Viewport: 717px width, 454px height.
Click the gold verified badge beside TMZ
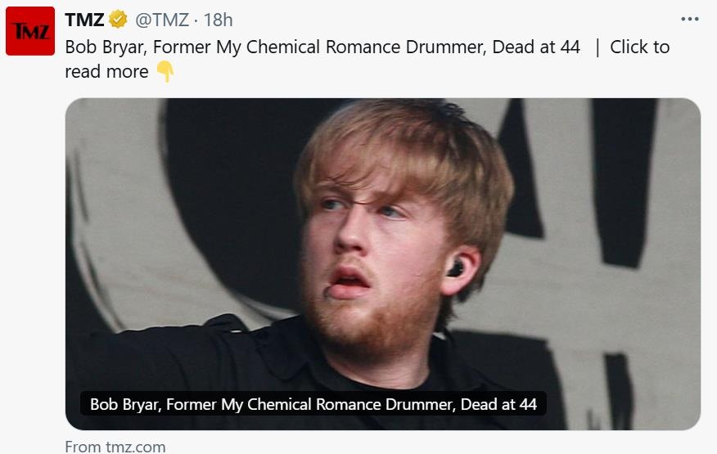[118, 20]
